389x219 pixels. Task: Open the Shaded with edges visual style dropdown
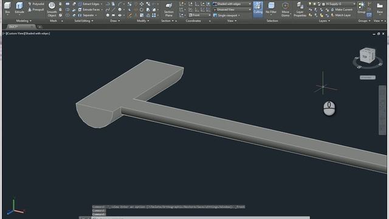pyautogui.click(x=232, y=4)
